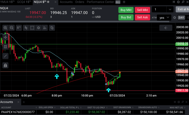Switch to the YMU4 15m tab
The width and height of the screenshot is (189, 115).
(7, 2)
